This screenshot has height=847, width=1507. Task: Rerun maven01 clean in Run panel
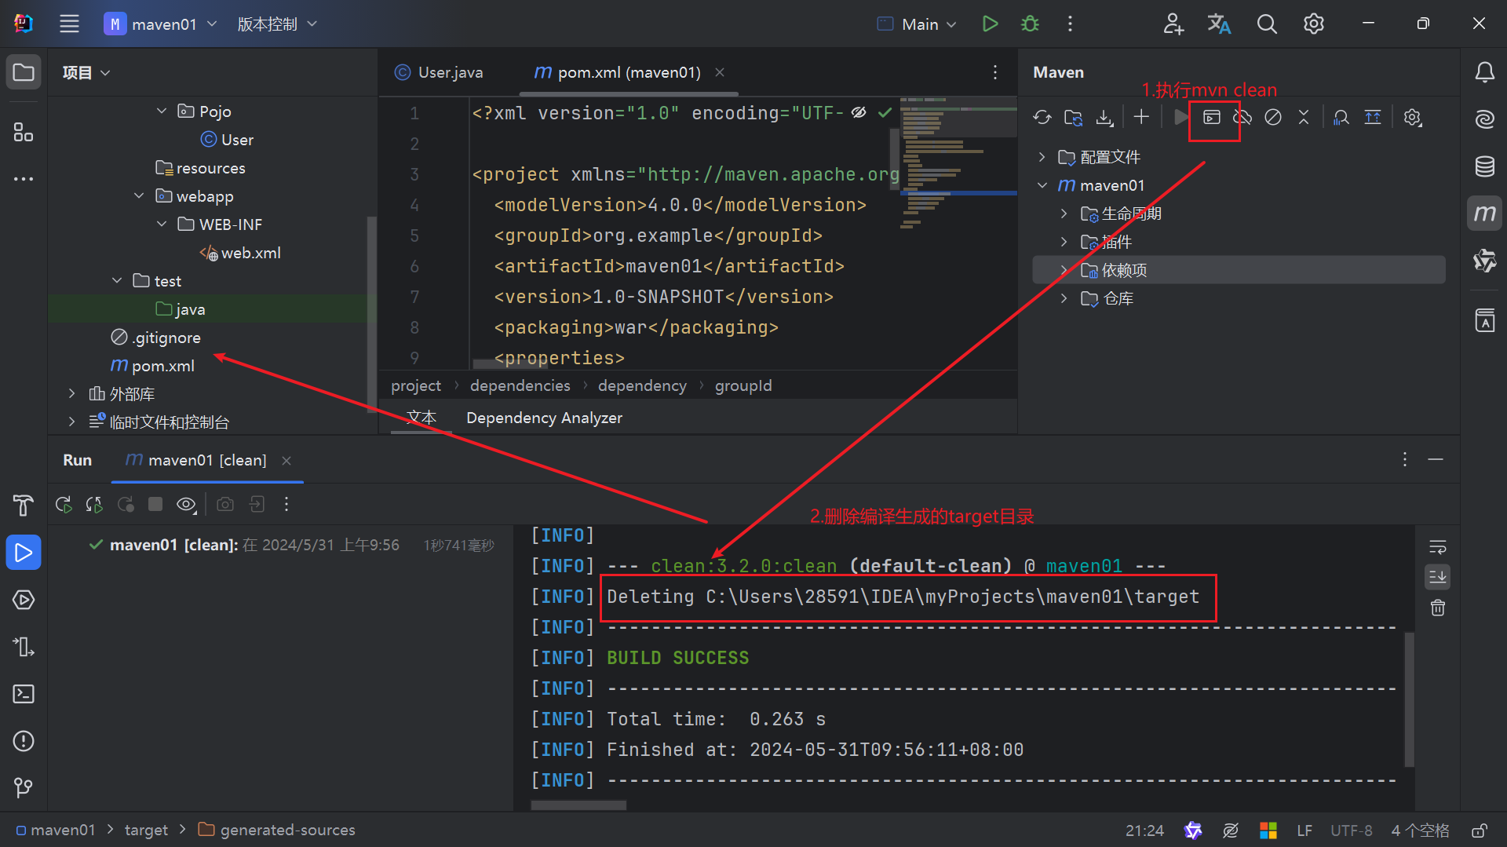(64, 504)
